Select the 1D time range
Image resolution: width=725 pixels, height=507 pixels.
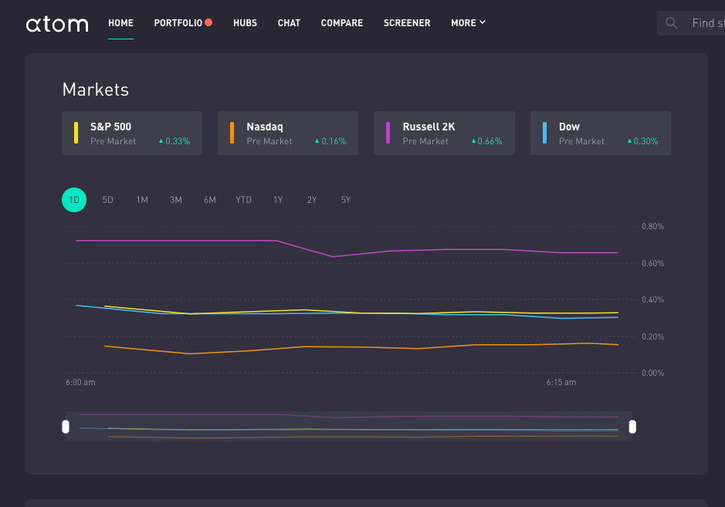click(74, 200)
